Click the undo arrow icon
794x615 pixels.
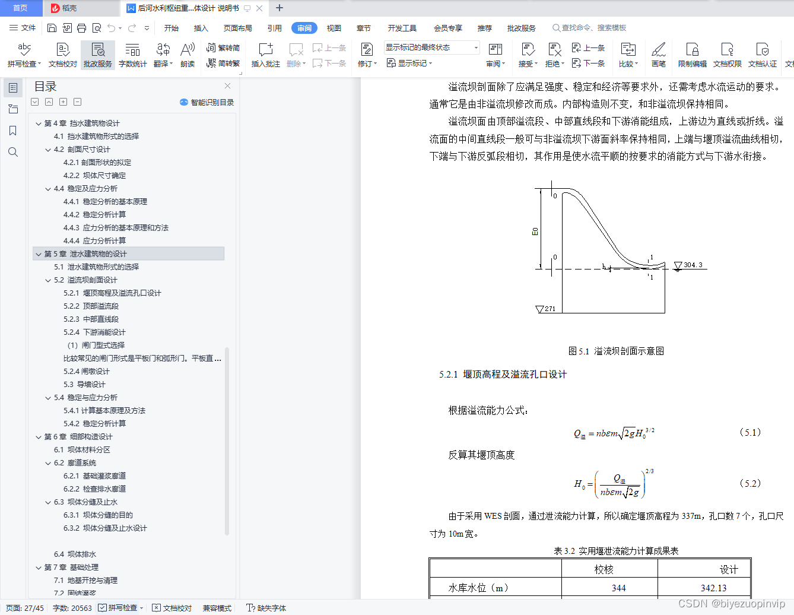point(111,28)
